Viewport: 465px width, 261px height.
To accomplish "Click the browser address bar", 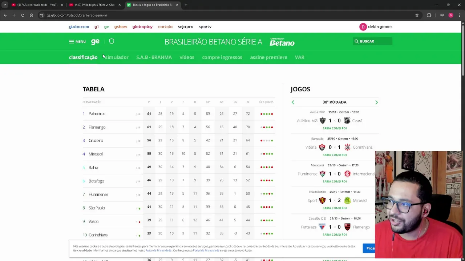I will tap(225, 15).
